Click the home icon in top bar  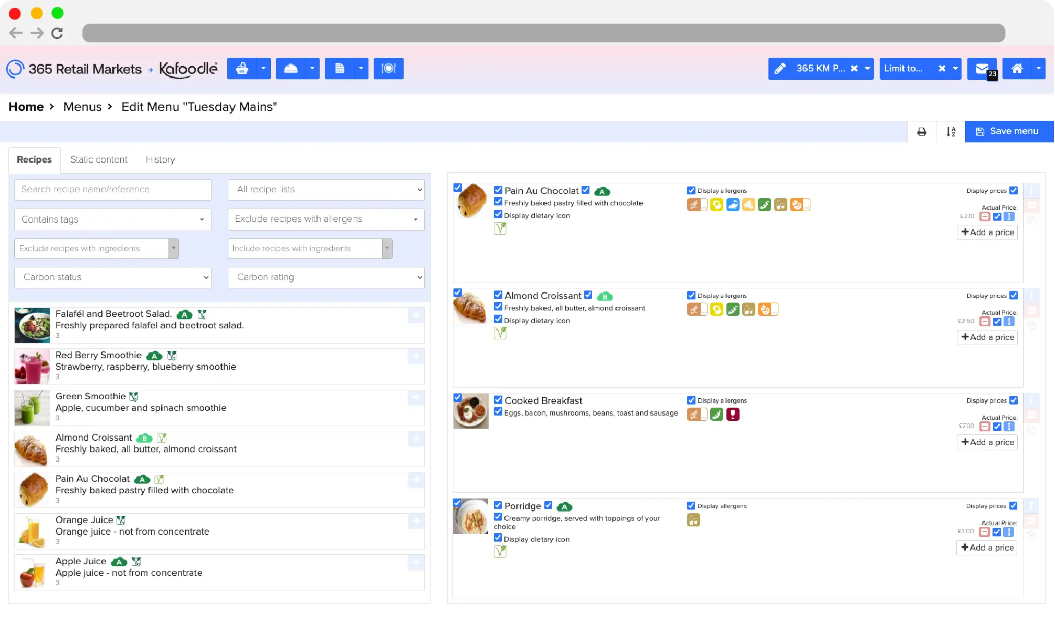click(x=1017, y=68)
